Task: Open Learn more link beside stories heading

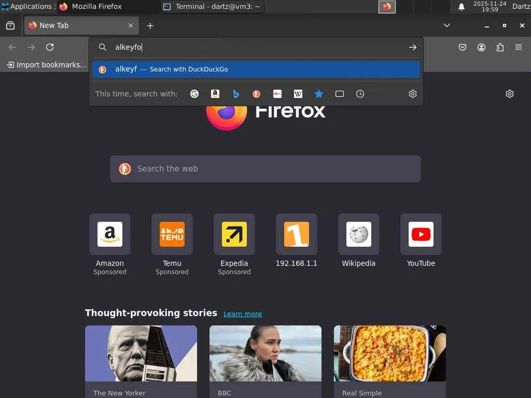Action: click(243, 314)
